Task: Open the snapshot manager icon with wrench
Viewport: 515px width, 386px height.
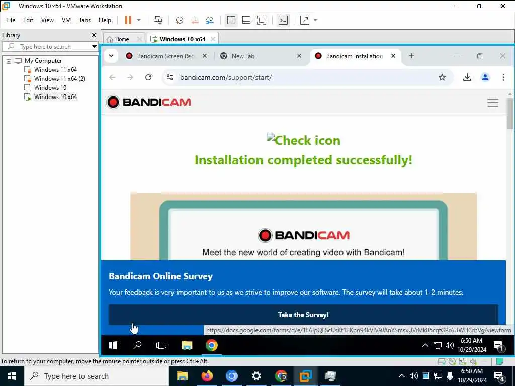Action: point(210,20)
